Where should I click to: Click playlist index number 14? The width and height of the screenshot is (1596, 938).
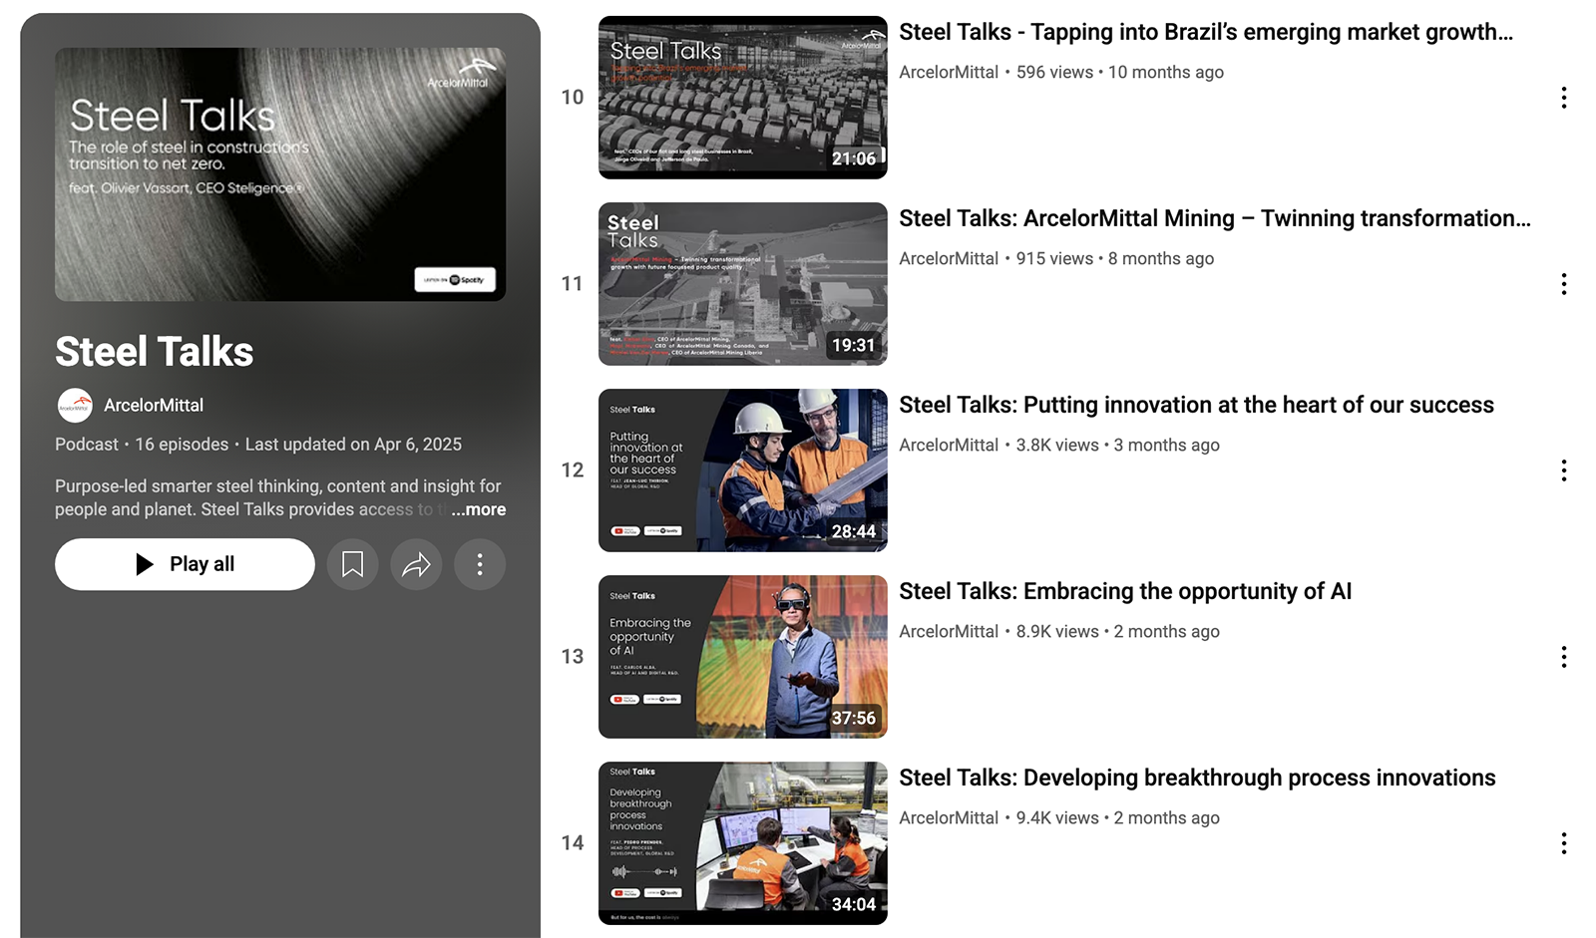click(573, 843)
